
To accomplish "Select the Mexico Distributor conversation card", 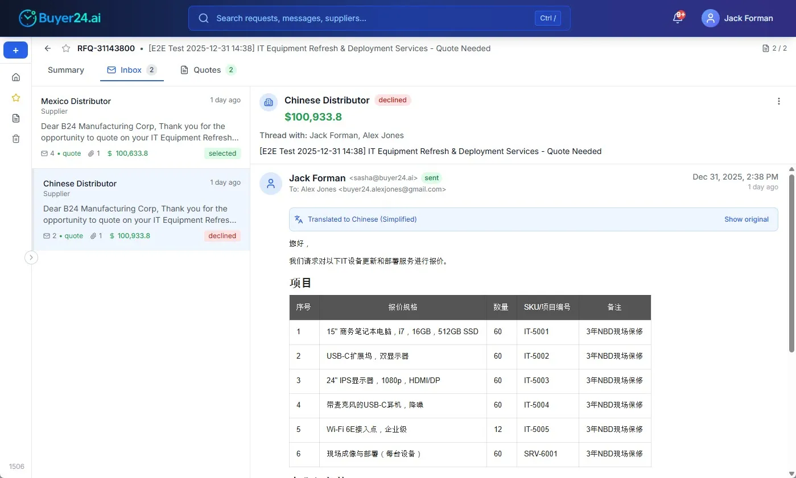I will pos(141,126).
